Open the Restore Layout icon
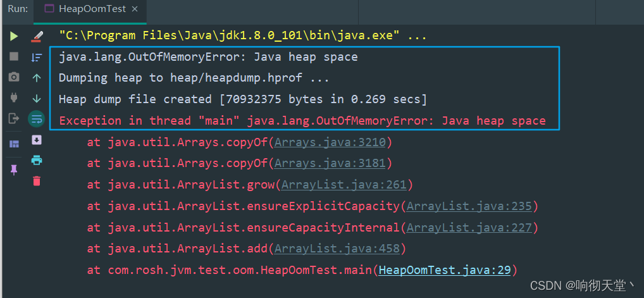Screen dimensions: 644x298 click(x=14, y=144)
